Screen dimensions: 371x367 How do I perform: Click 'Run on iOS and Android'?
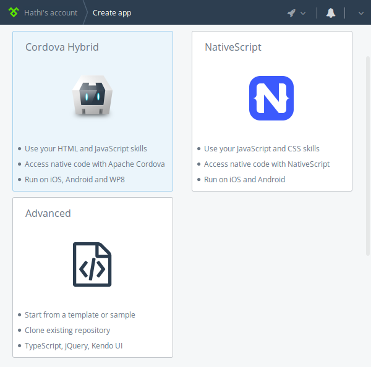point(245,179)
